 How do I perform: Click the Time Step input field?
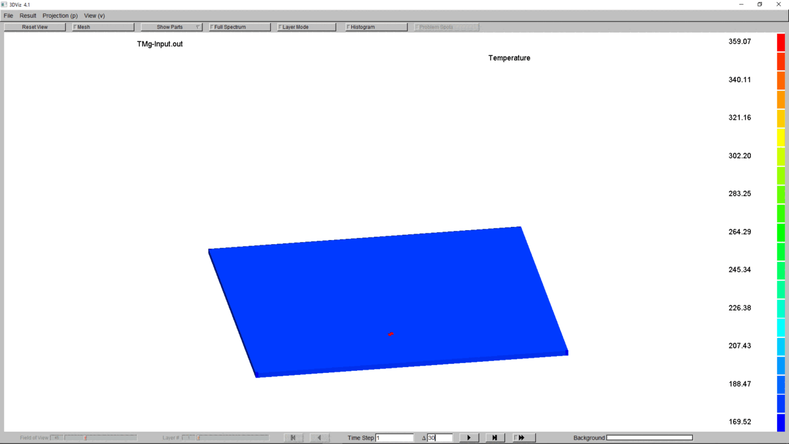click(394, 437)
